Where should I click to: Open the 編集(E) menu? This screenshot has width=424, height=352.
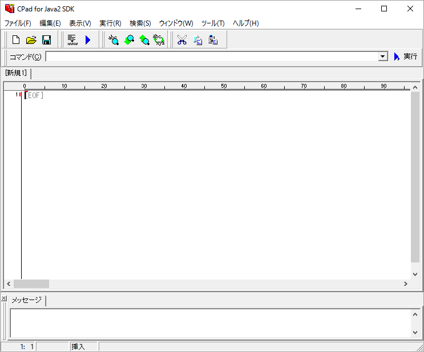pyautogui.click(x=50, y=23)
